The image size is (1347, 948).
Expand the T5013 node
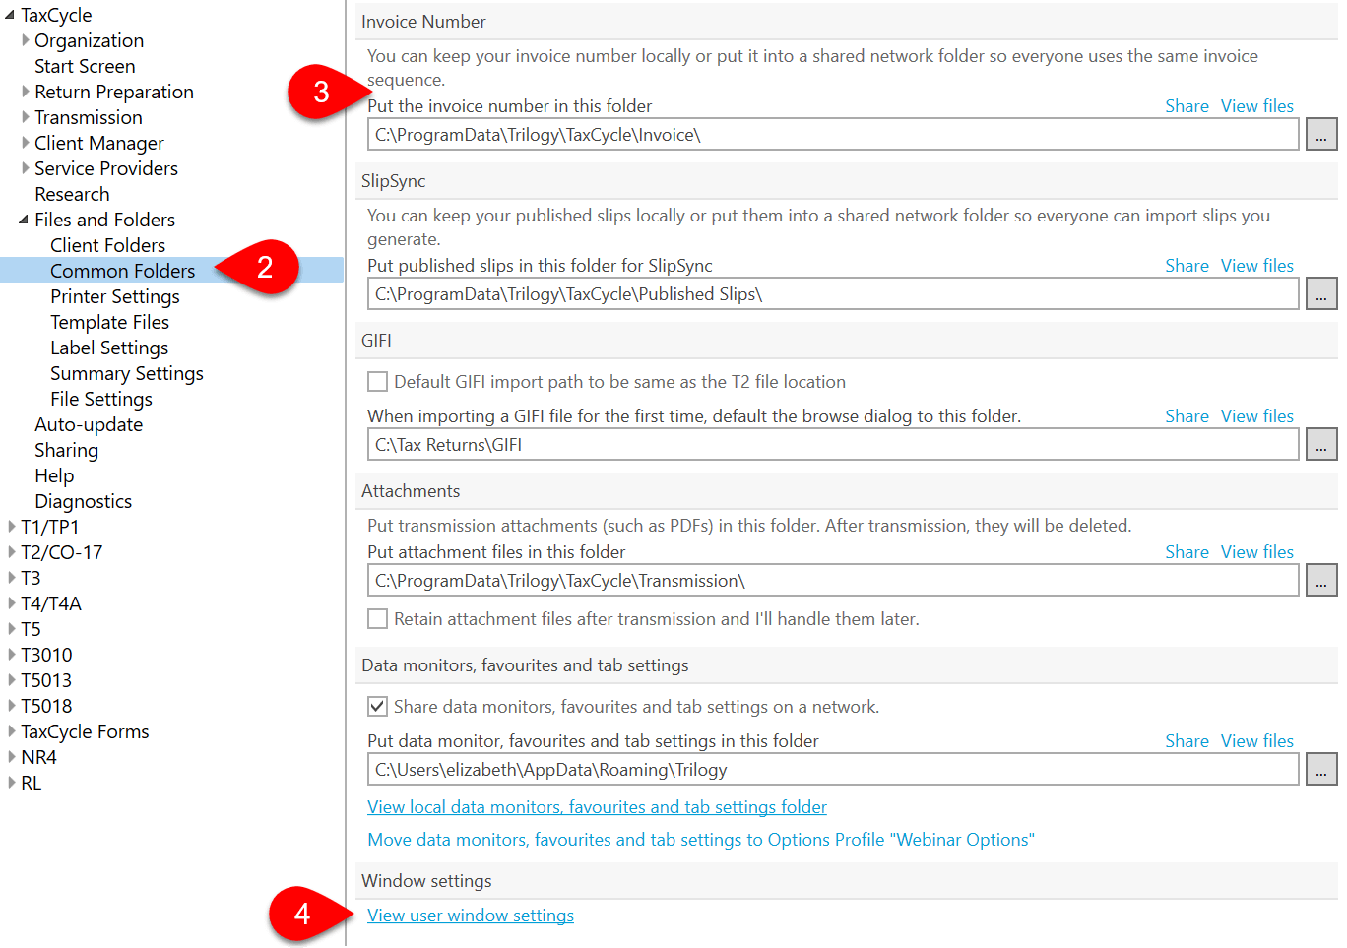(x=11, y=680)
